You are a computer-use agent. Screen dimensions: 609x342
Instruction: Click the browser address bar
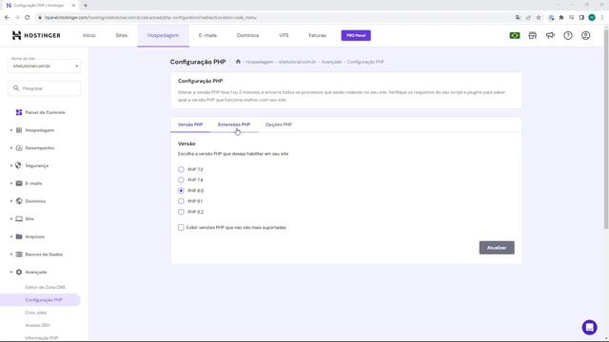click(272, 17)
